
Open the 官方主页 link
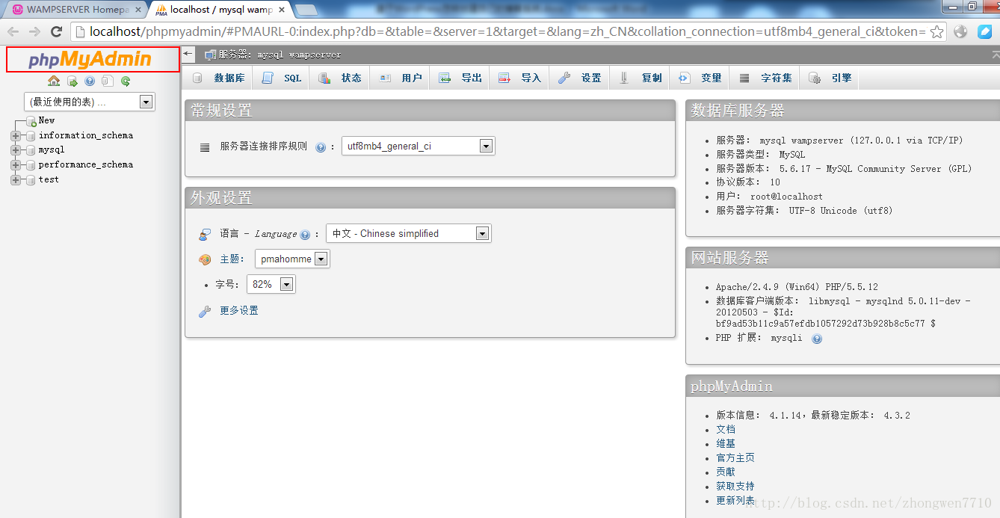point(735,457)
